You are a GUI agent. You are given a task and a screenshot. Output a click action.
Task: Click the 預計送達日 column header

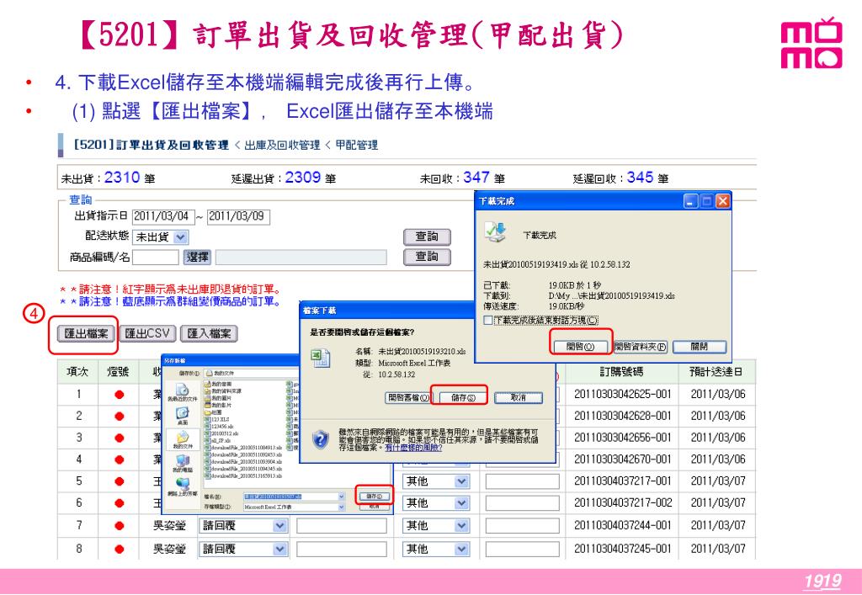717,372
